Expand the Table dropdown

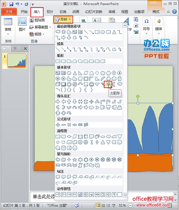point(8,34)
